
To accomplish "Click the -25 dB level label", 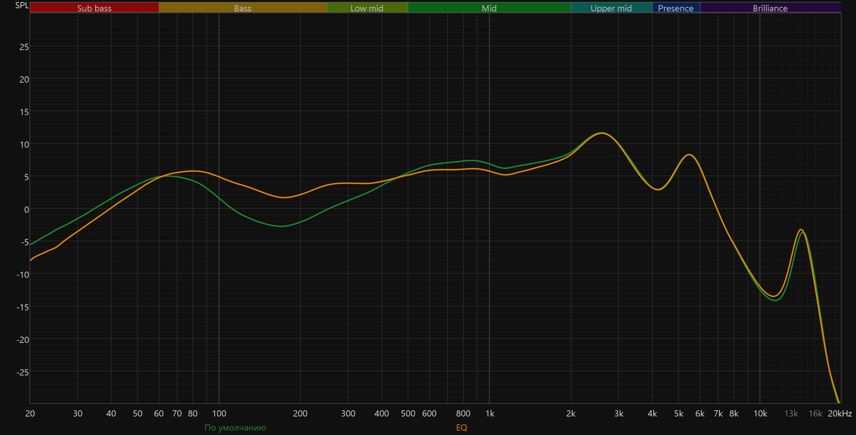I will click(22, 372).
